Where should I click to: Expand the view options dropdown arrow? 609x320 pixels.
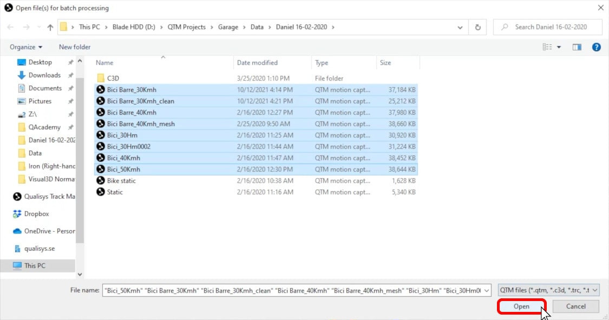tap(559, 47)
